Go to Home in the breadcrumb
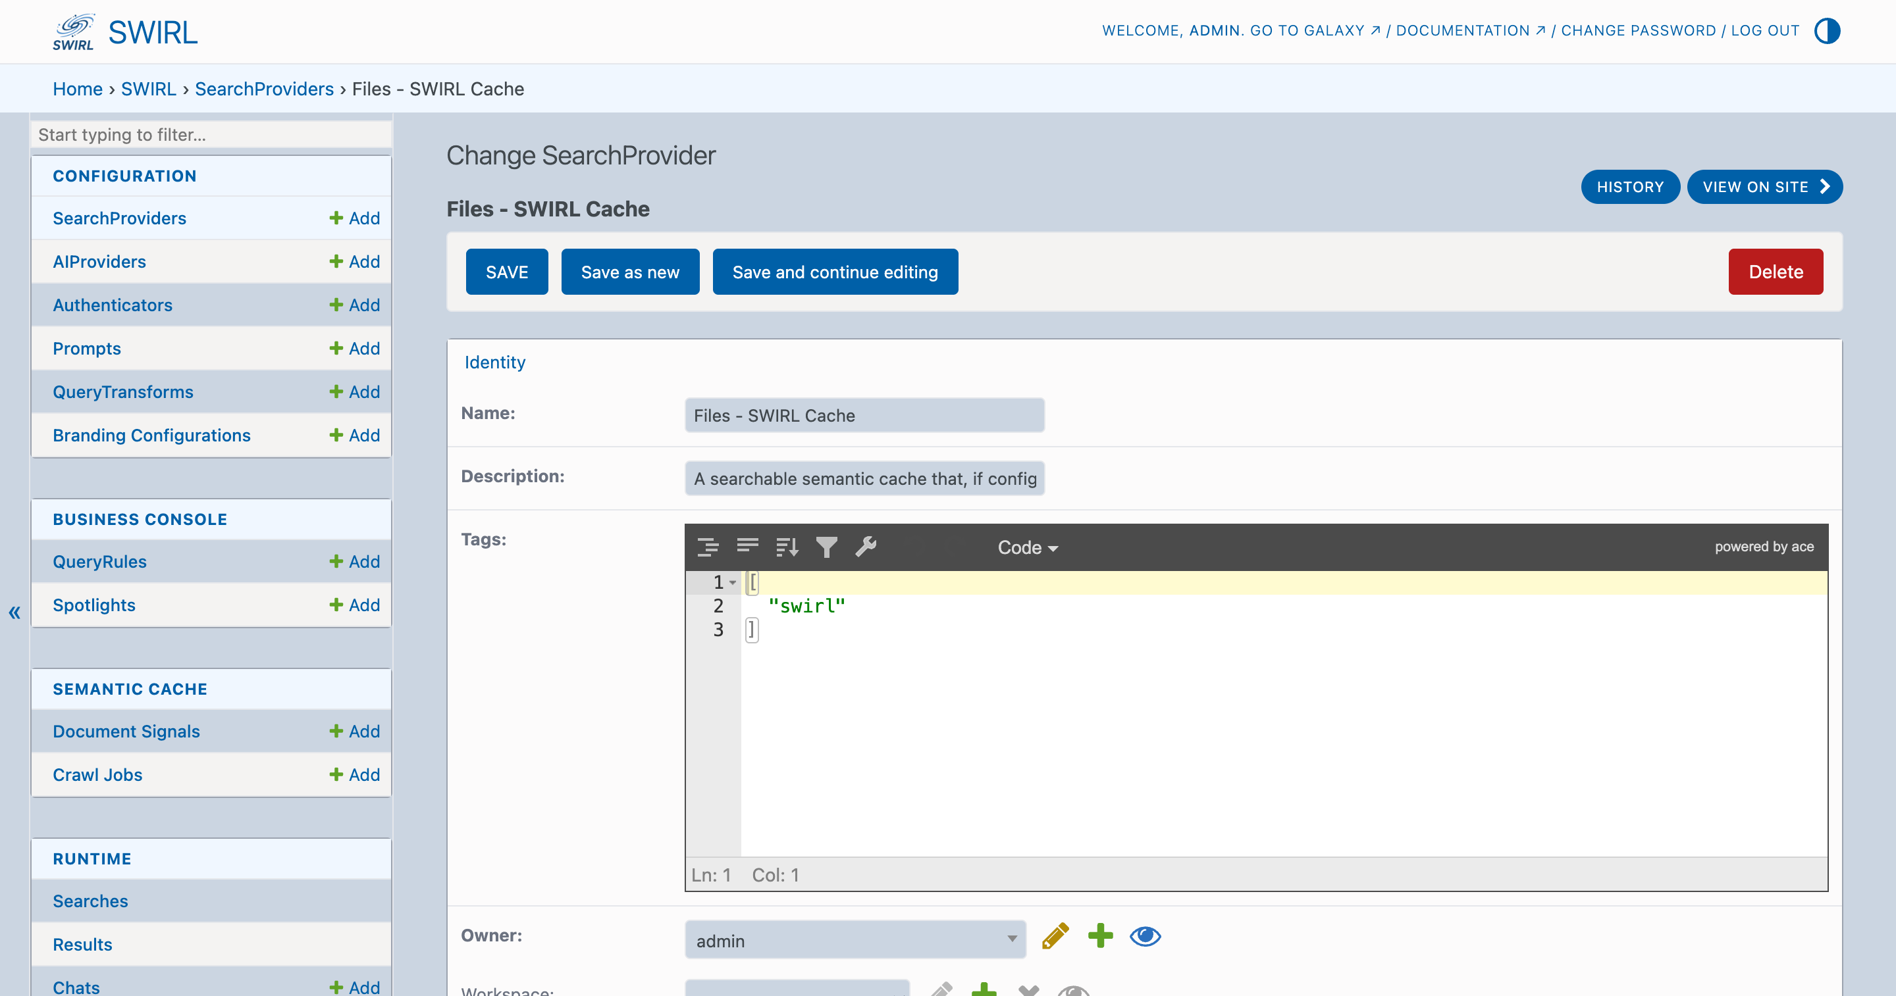Screen dimensions: 1896x996 point(77,89)
